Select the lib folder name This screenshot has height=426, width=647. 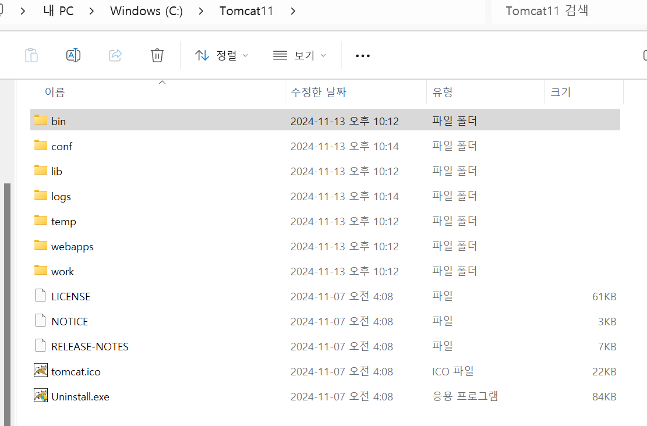pyautogui.click(x=56, y=171)
